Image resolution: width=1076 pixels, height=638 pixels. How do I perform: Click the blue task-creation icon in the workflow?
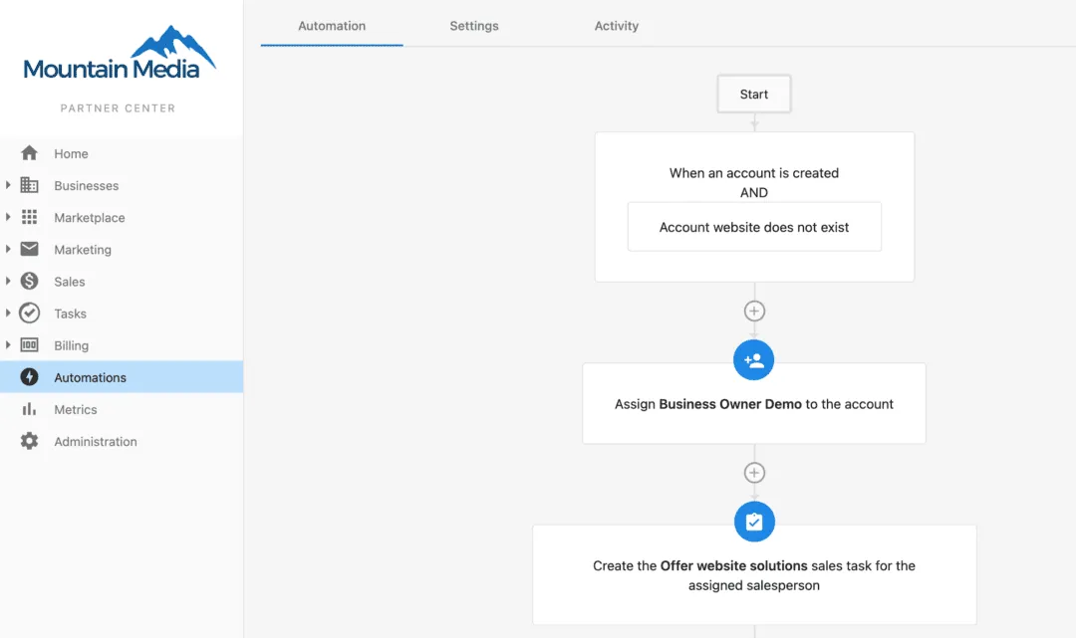coord(754,521)
